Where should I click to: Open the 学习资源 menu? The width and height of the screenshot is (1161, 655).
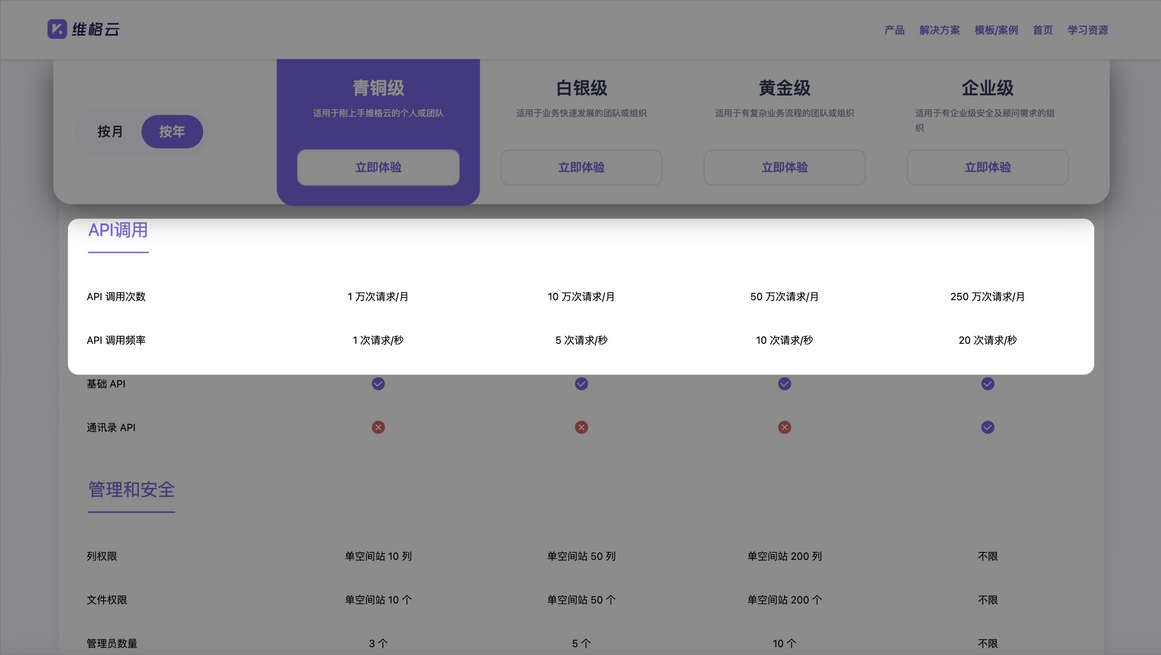click(1087, 30)
